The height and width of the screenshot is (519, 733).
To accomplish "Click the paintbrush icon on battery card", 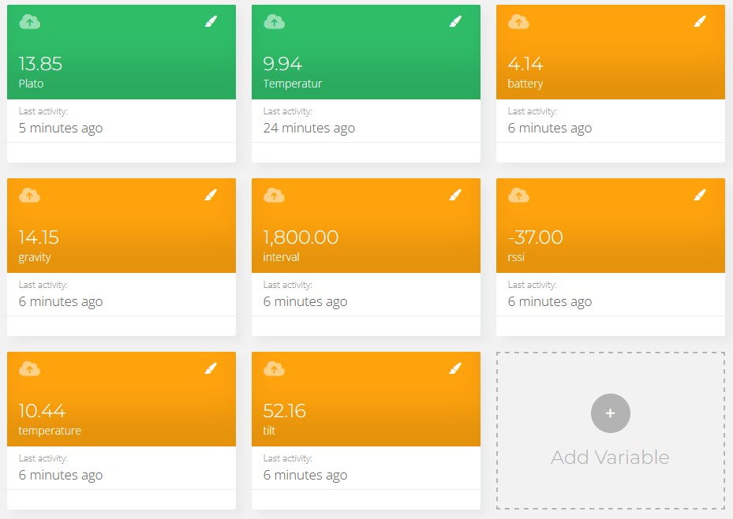I will 700,21.
